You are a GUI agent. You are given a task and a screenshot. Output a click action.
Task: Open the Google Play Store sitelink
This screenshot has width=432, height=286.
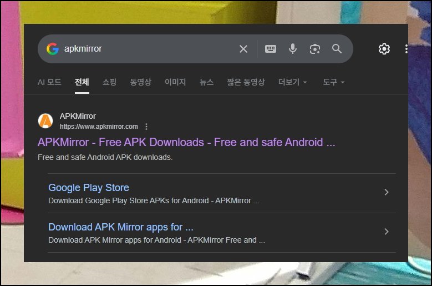89,188
